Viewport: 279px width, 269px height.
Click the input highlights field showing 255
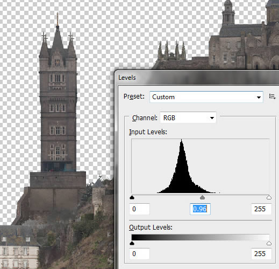pos(261,209)
